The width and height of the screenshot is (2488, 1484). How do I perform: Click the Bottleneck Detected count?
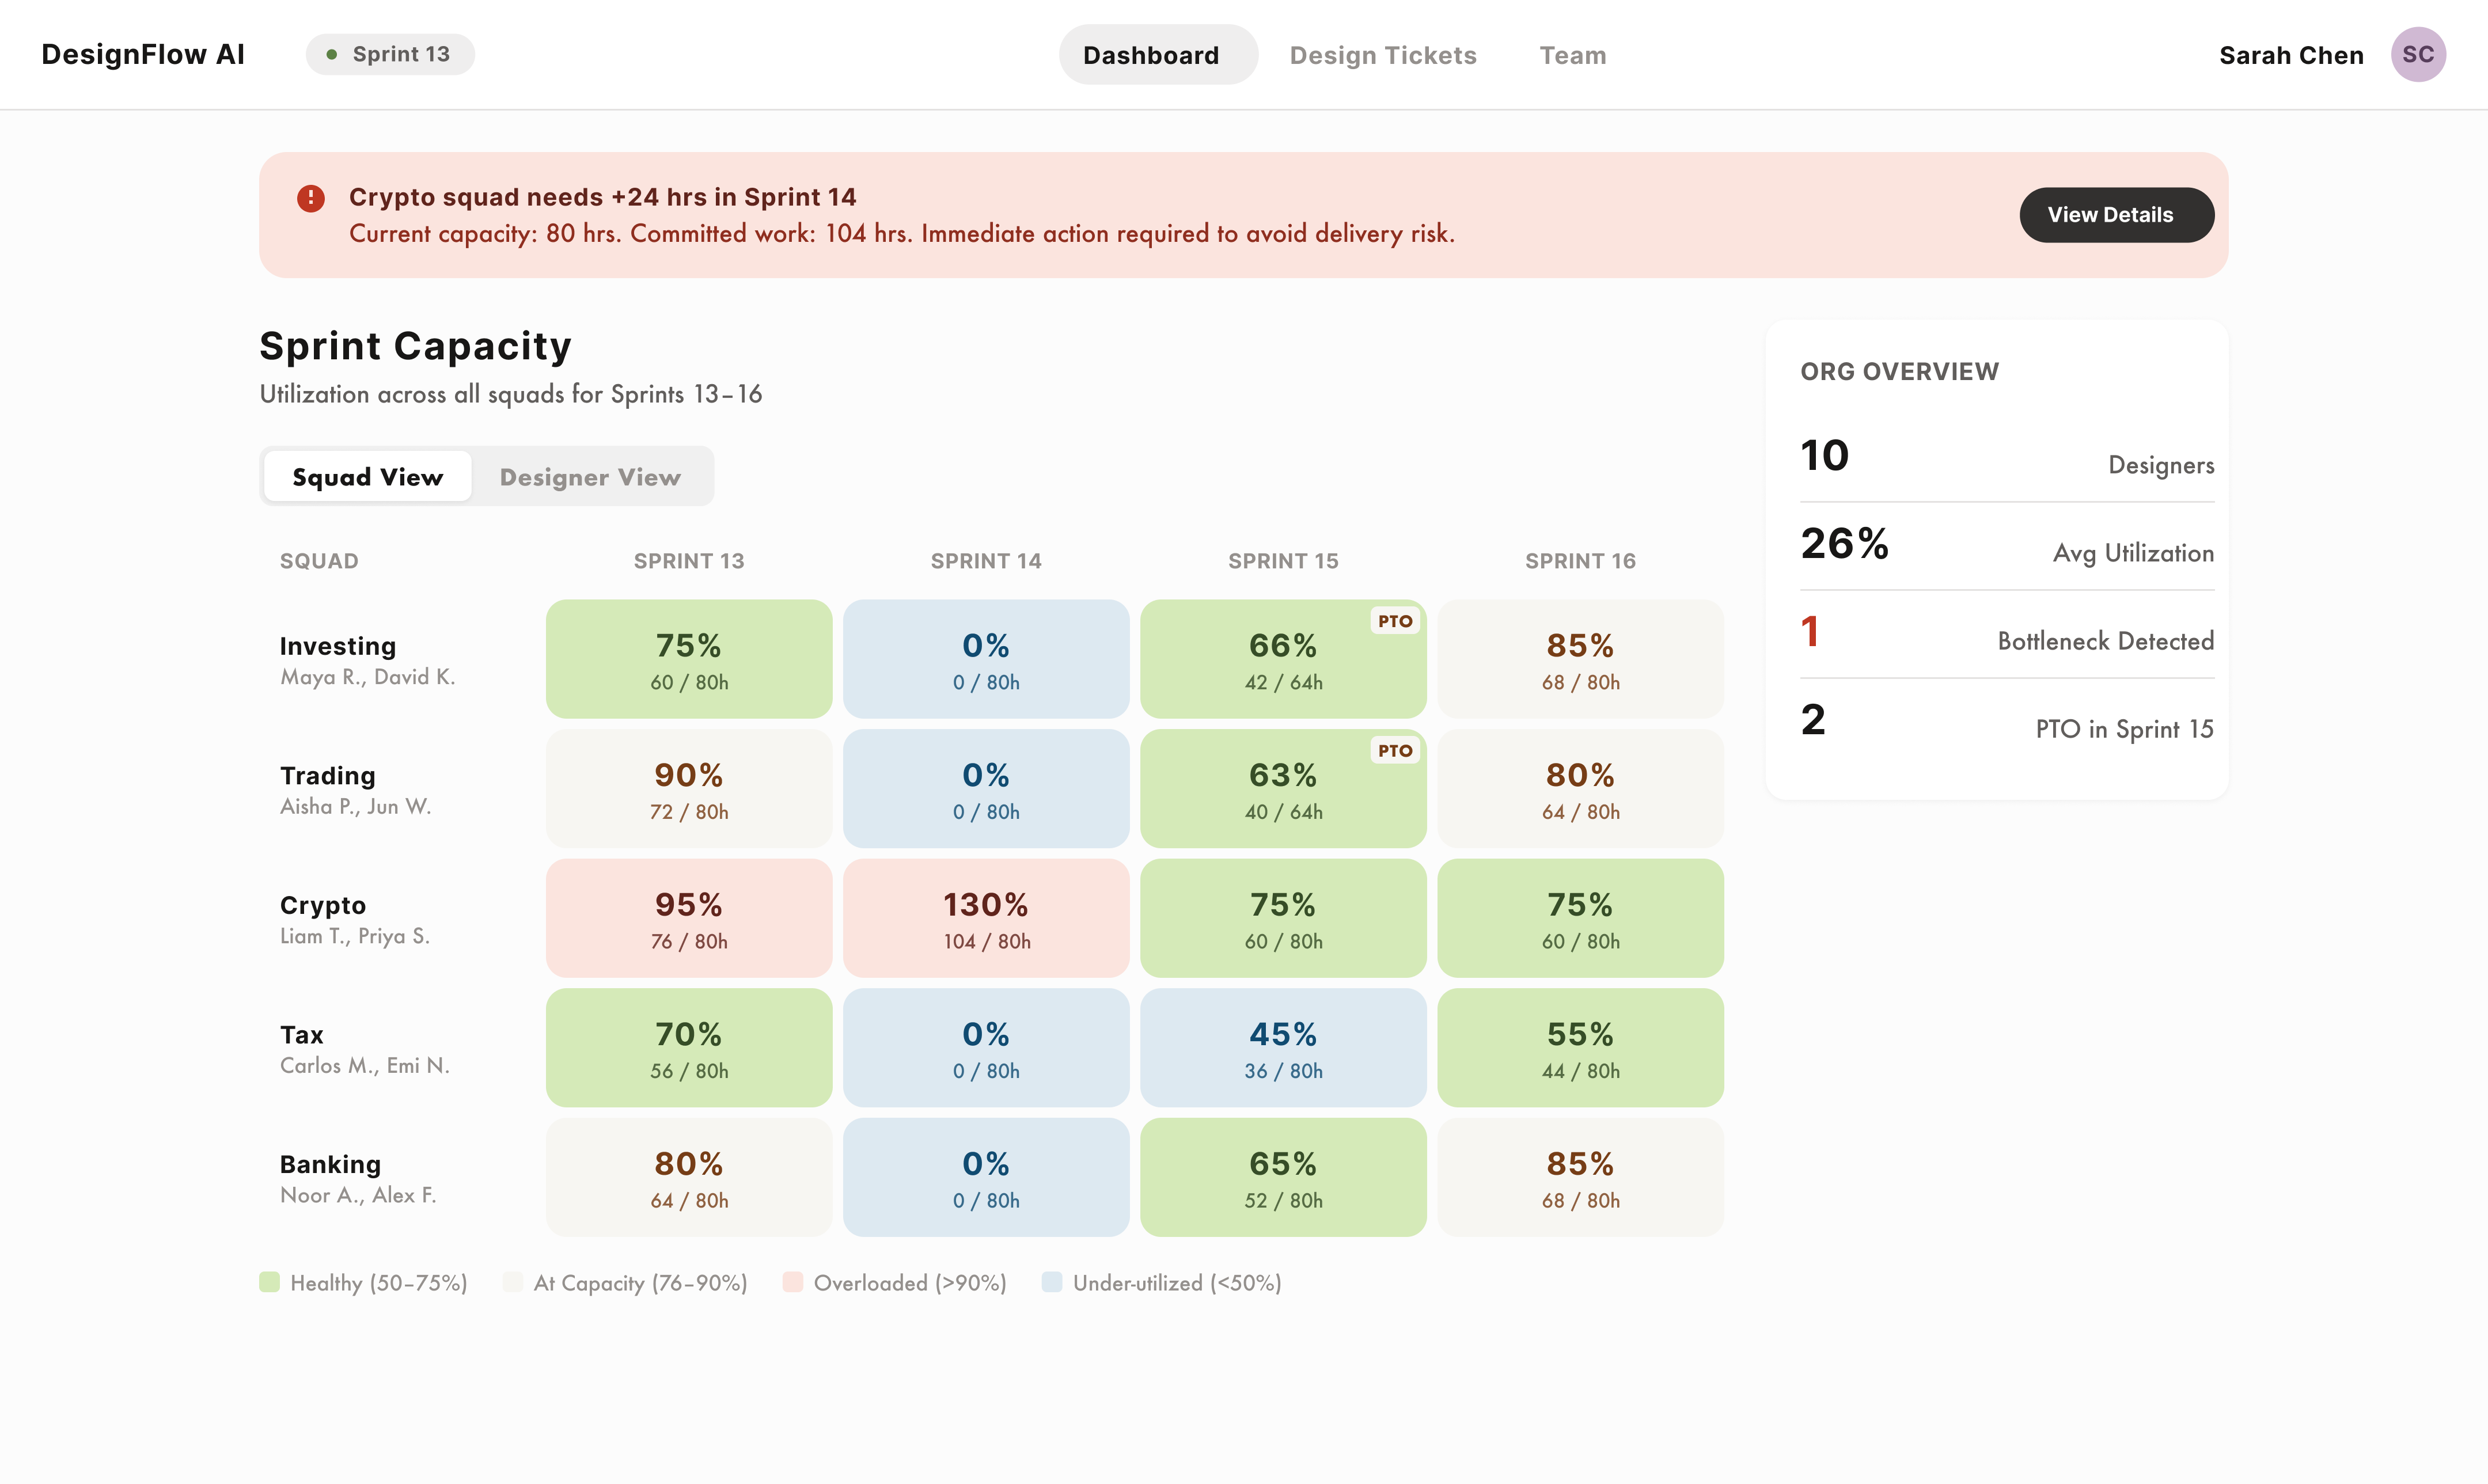pos(1810,632)
